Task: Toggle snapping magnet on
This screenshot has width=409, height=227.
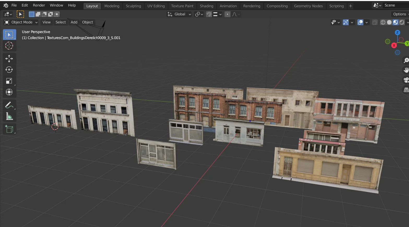Action: (x=209, y=14)
